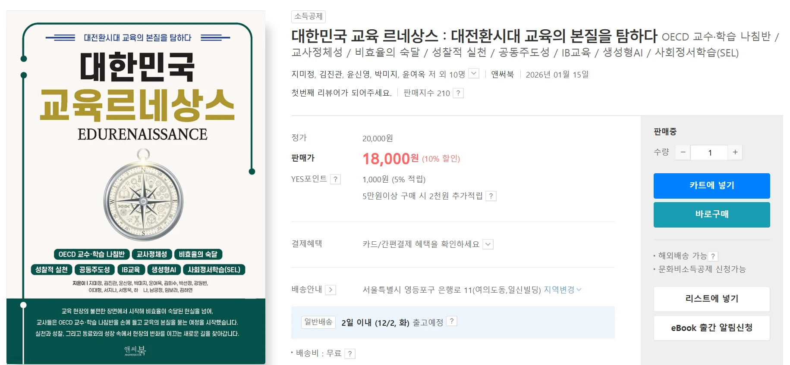Click help icon next to 판매지수
Viewport: 790px width, 365px height.
tap(458, 93)
